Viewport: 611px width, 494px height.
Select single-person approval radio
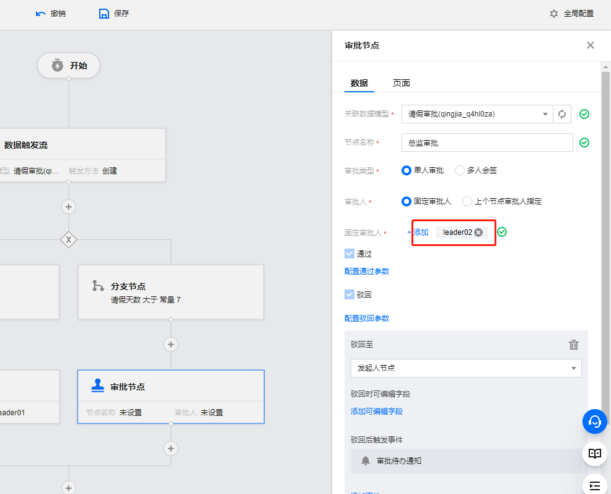[407, 170]
